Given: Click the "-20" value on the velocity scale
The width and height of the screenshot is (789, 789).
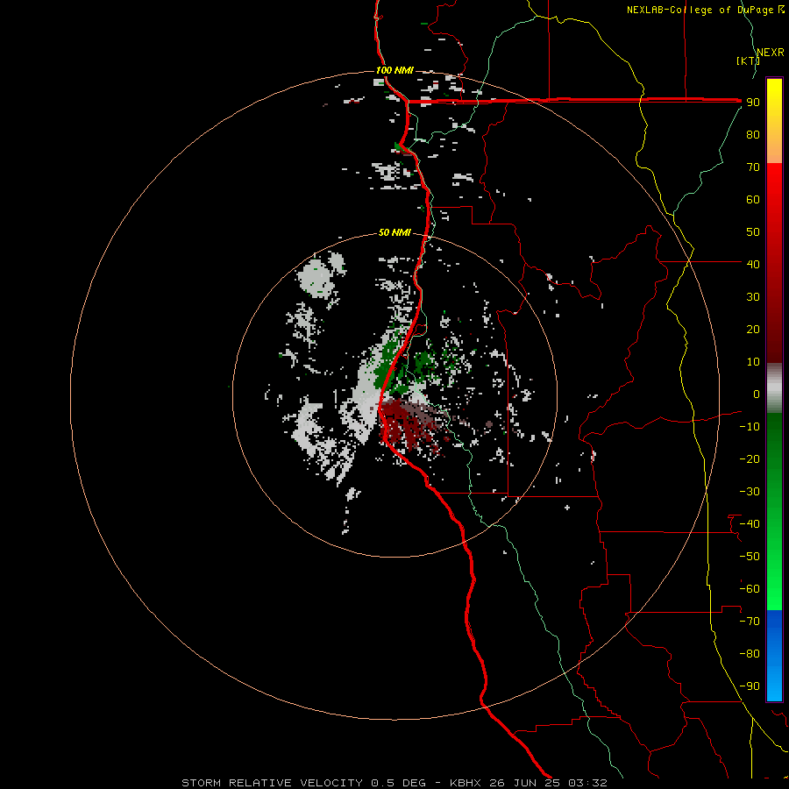Looking at the screenshot, I should click(x=750, y=458).
